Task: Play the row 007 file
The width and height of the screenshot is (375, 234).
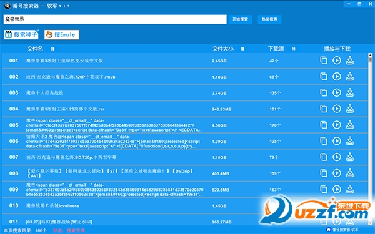Action: tap(337, 157)
